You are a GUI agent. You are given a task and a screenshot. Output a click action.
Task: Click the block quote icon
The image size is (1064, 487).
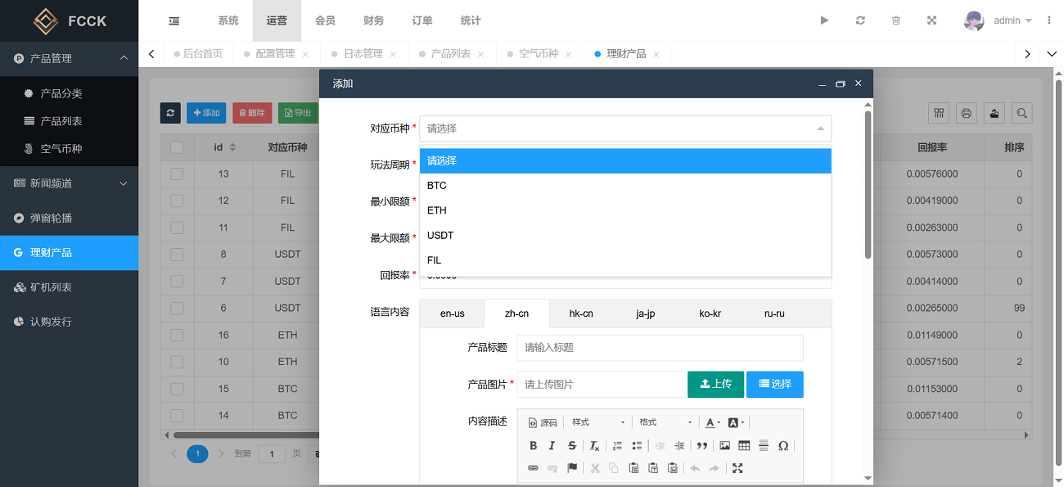tap(701, 446)
